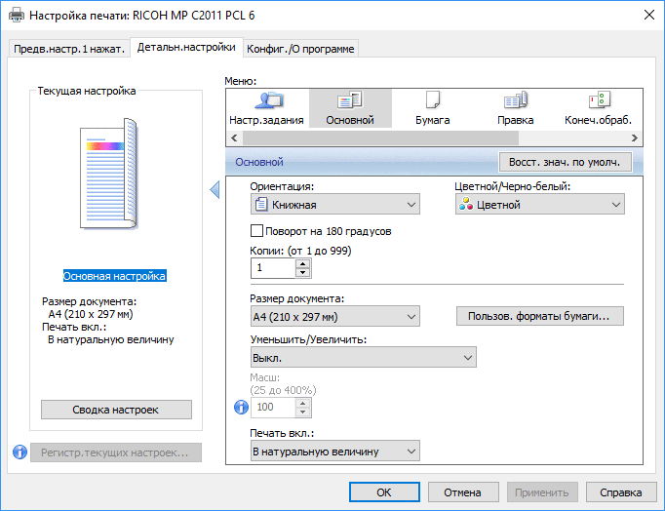Screen dimensions: 665x511
Task: Collapse the preview pane with blue triangle
Action: point(215,189)
